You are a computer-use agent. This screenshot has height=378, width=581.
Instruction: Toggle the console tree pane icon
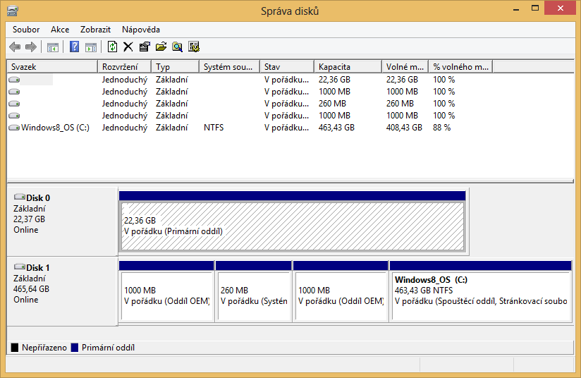pos(52,47)
